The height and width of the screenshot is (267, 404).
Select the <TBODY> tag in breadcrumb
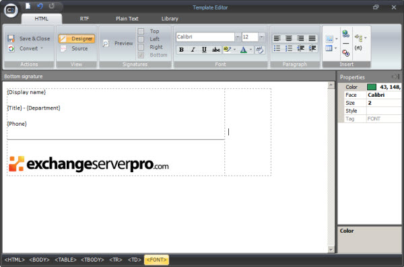click(x=92, y=260)
